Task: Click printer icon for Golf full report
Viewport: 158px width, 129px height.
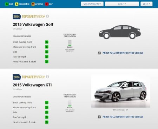Action: click(x=99, y=53)
